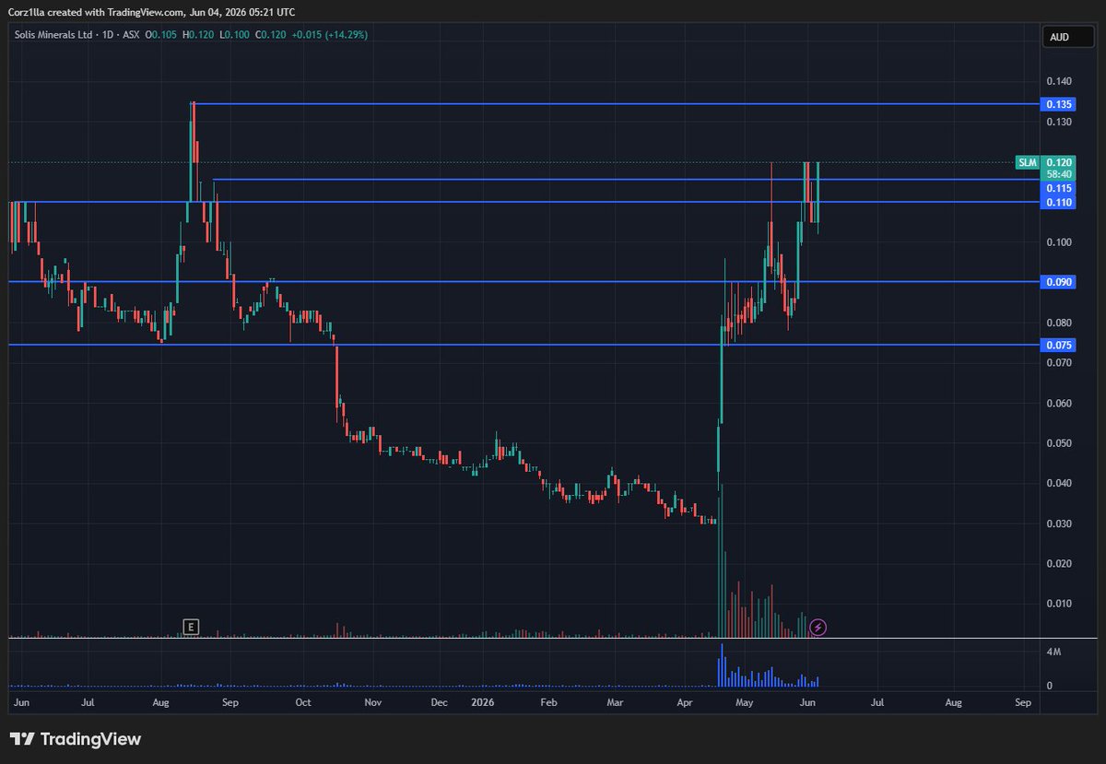This screenshot has width=1106, height=764.
Task: Click the Apr time axis label
Action: coord(685,702)
